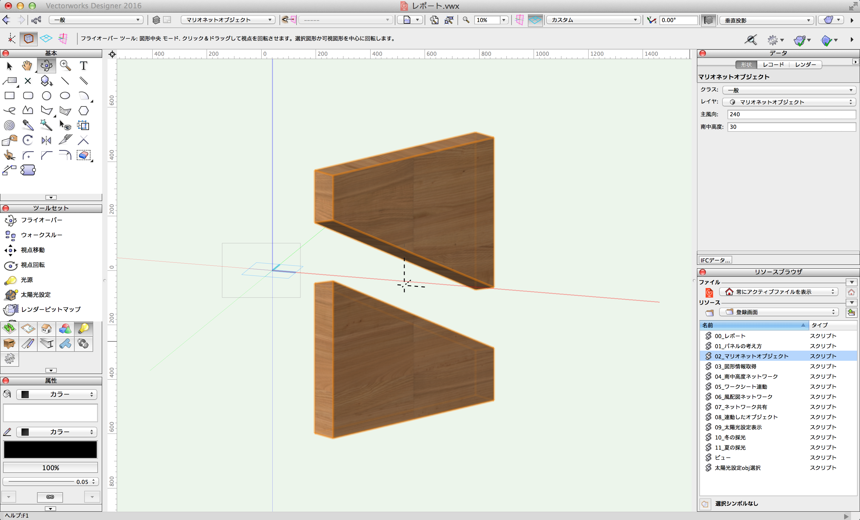Click the 主風向 input field
Image resolution: width=860 pixels, height=520 pixels.
point(791,114)
